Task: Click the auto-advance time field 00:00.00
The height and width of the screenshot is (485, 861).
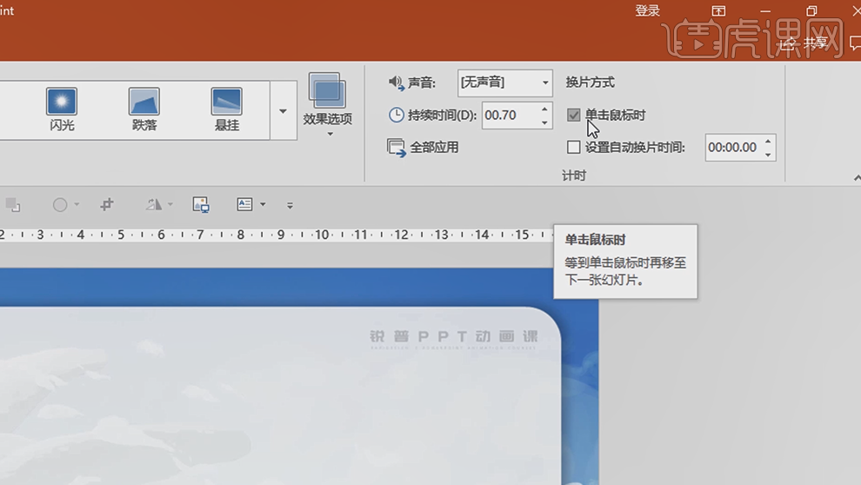Action: click(x=732, y=147)
